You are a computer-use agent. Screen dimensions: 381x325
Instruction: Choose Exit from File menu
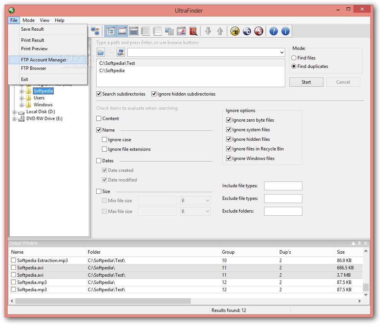(48, 79)
